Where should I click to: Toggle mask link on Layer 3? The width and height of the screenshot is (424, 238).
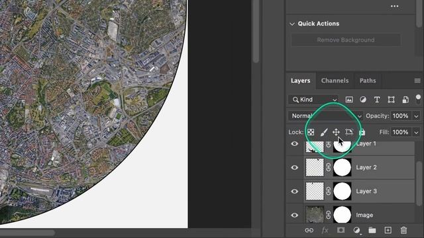pos(329,191)
